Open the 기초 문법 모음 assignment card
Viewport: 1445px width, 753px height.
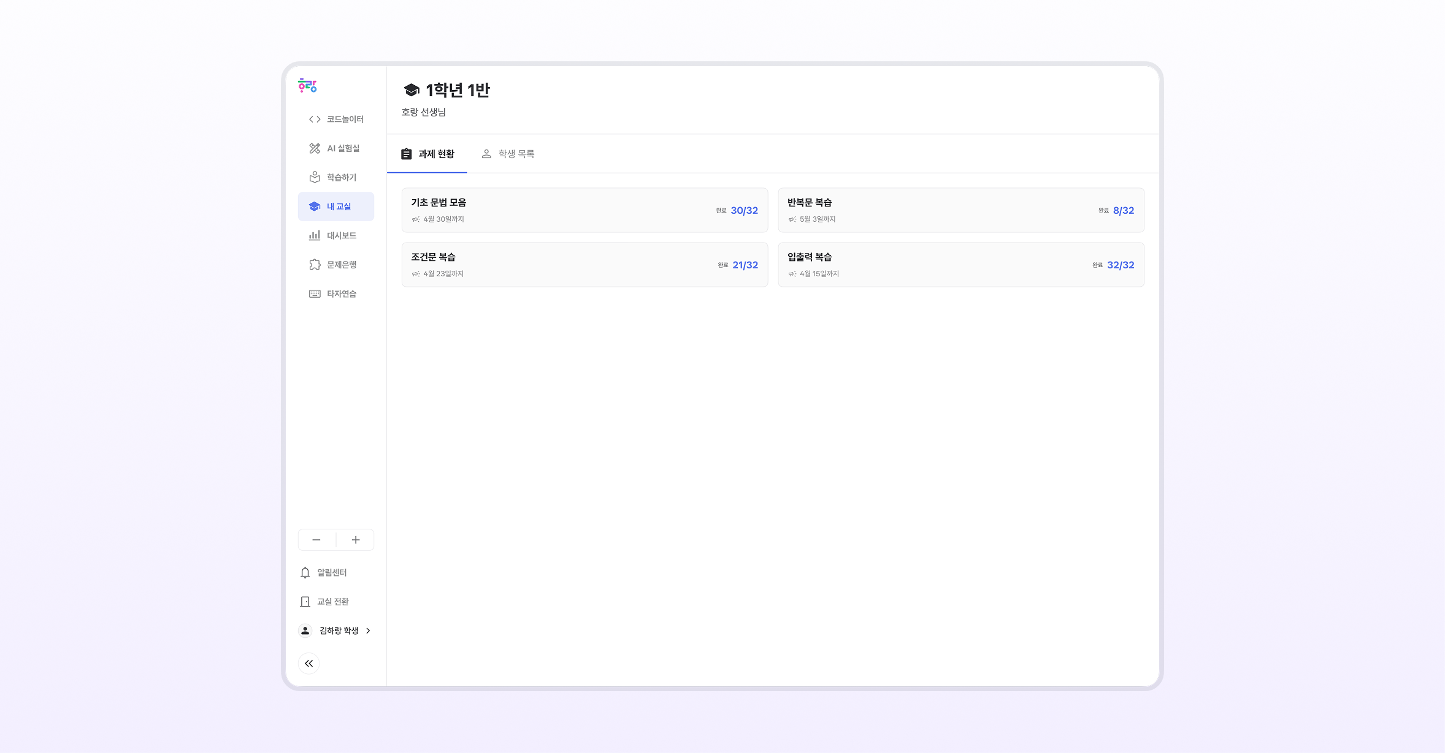pyautogui.click(x=585, y=210)
